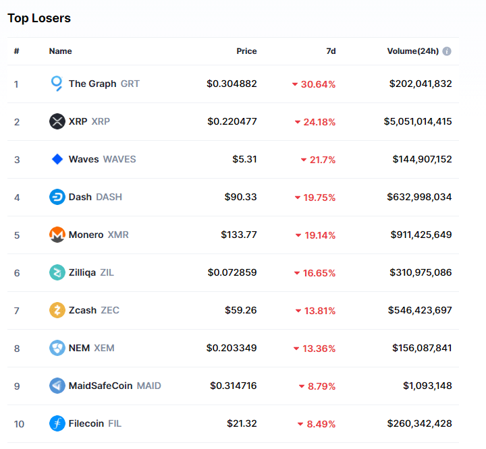Click the NEM coin logo
Image resolution: width=486 pixels, height=449 pixels.
tap(57, 348)
